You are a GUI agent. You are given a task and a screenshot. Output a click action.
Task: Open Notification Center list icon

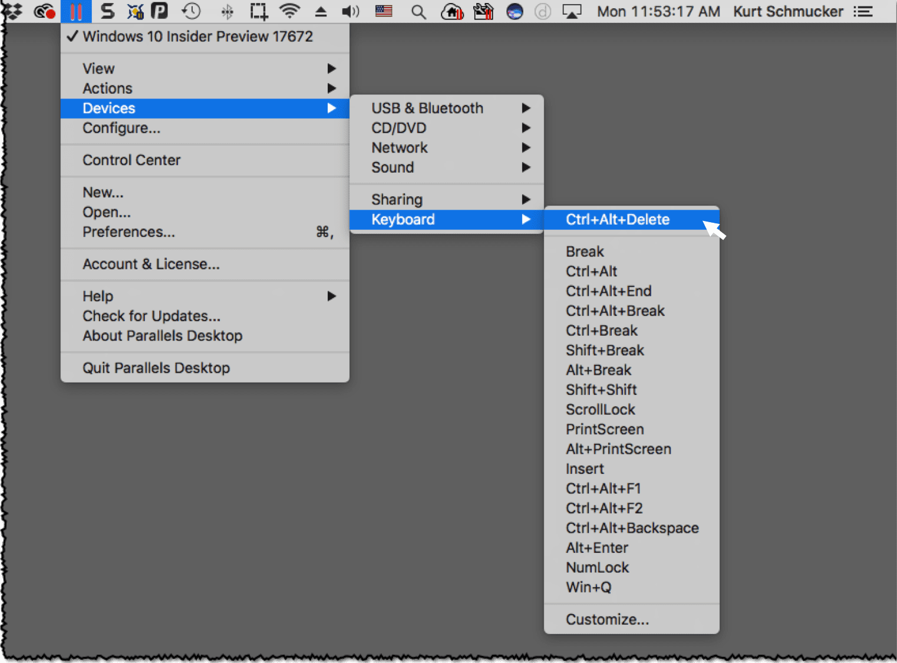[863, 11]
